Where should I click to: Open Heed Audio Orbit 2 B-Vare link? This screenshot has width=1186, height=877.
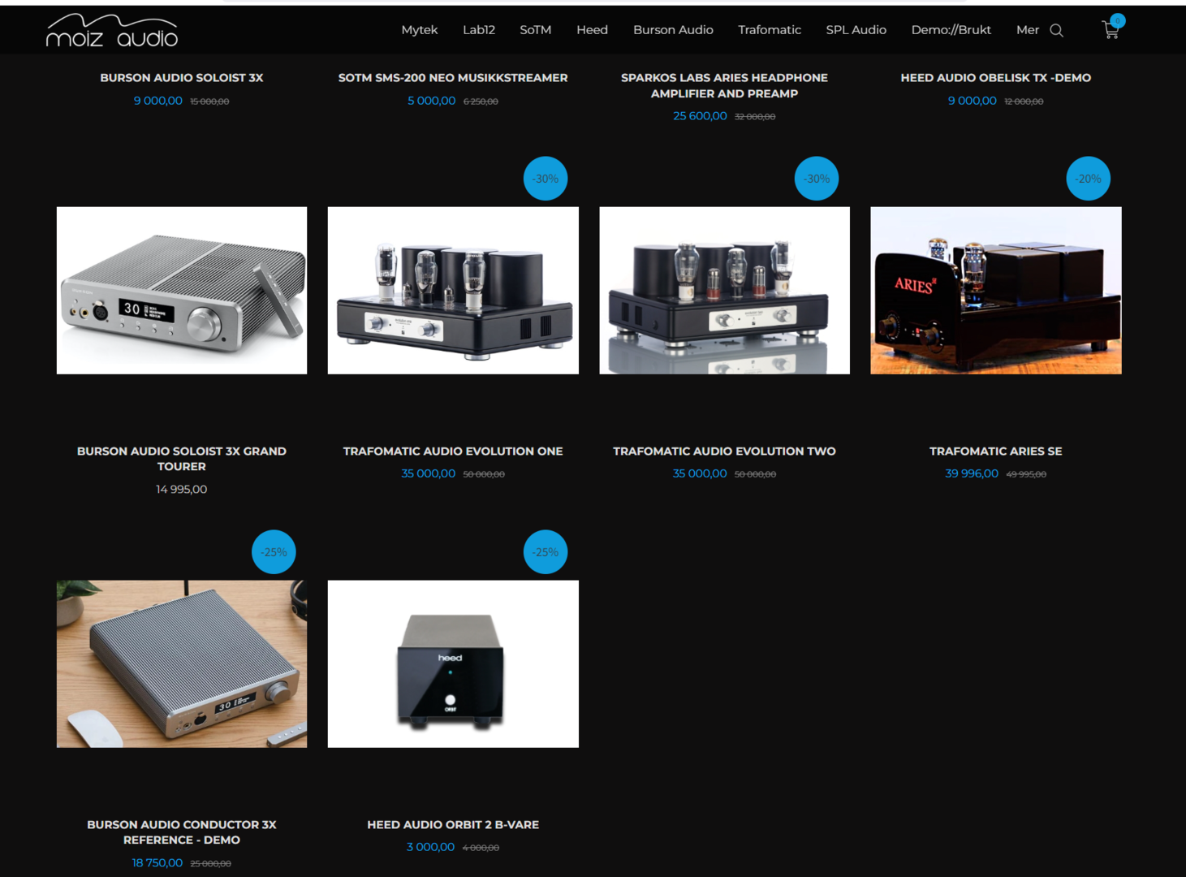pos(453,825)
